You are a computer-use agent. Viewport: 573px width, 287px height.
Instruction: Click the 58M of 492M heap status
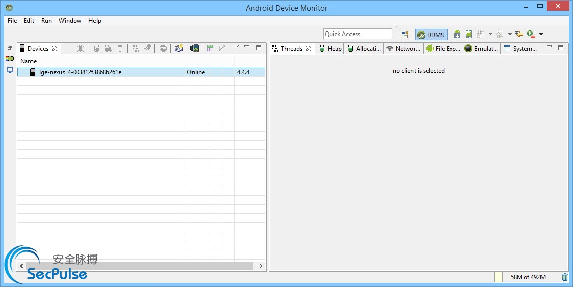click(x=528, y=277)
